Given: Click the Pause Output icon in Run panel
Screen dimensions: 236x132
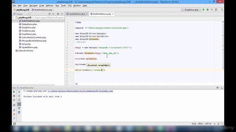Looking at the screenshot, I should (x=14, y=100).
